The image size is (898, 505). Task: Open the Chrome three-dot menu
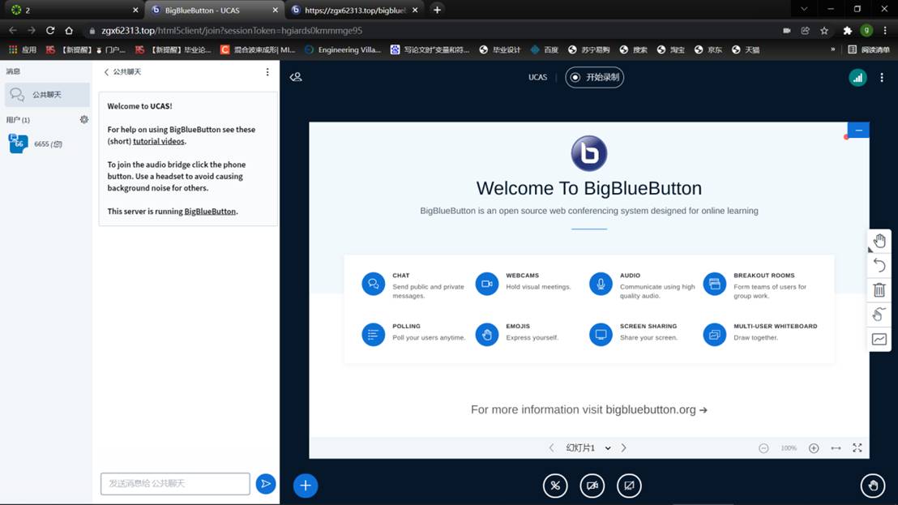pos(885,30)
